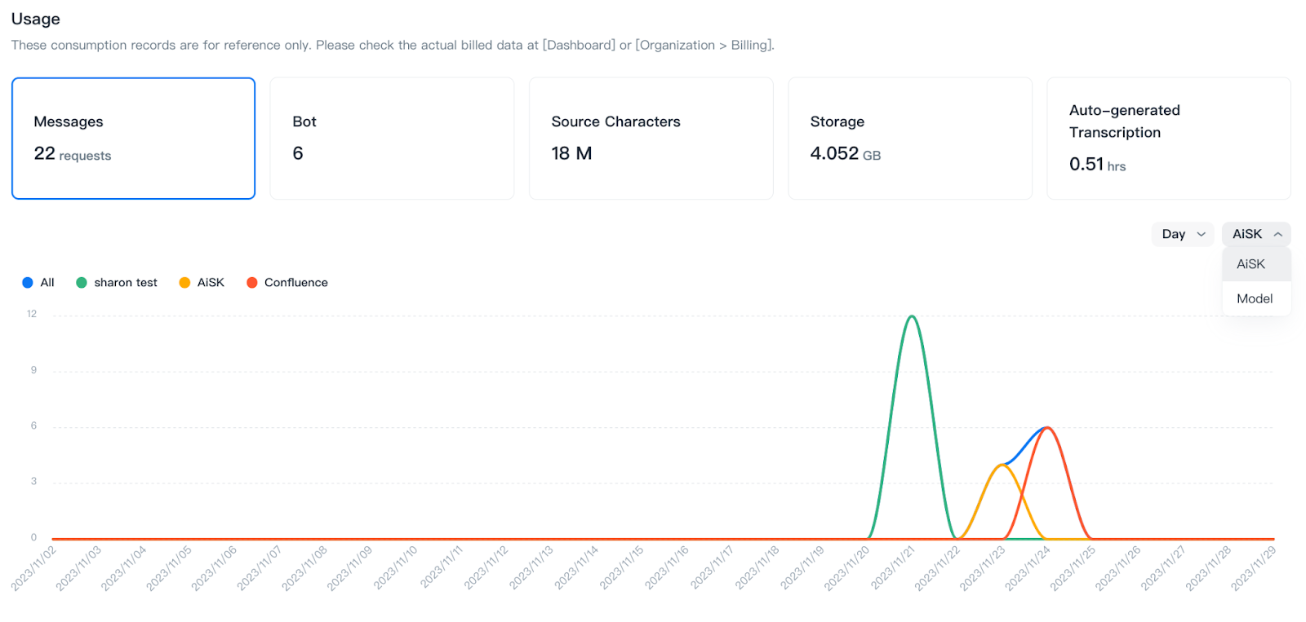
Task: Click the green peak at 12 requests
Action: (912, 316)
